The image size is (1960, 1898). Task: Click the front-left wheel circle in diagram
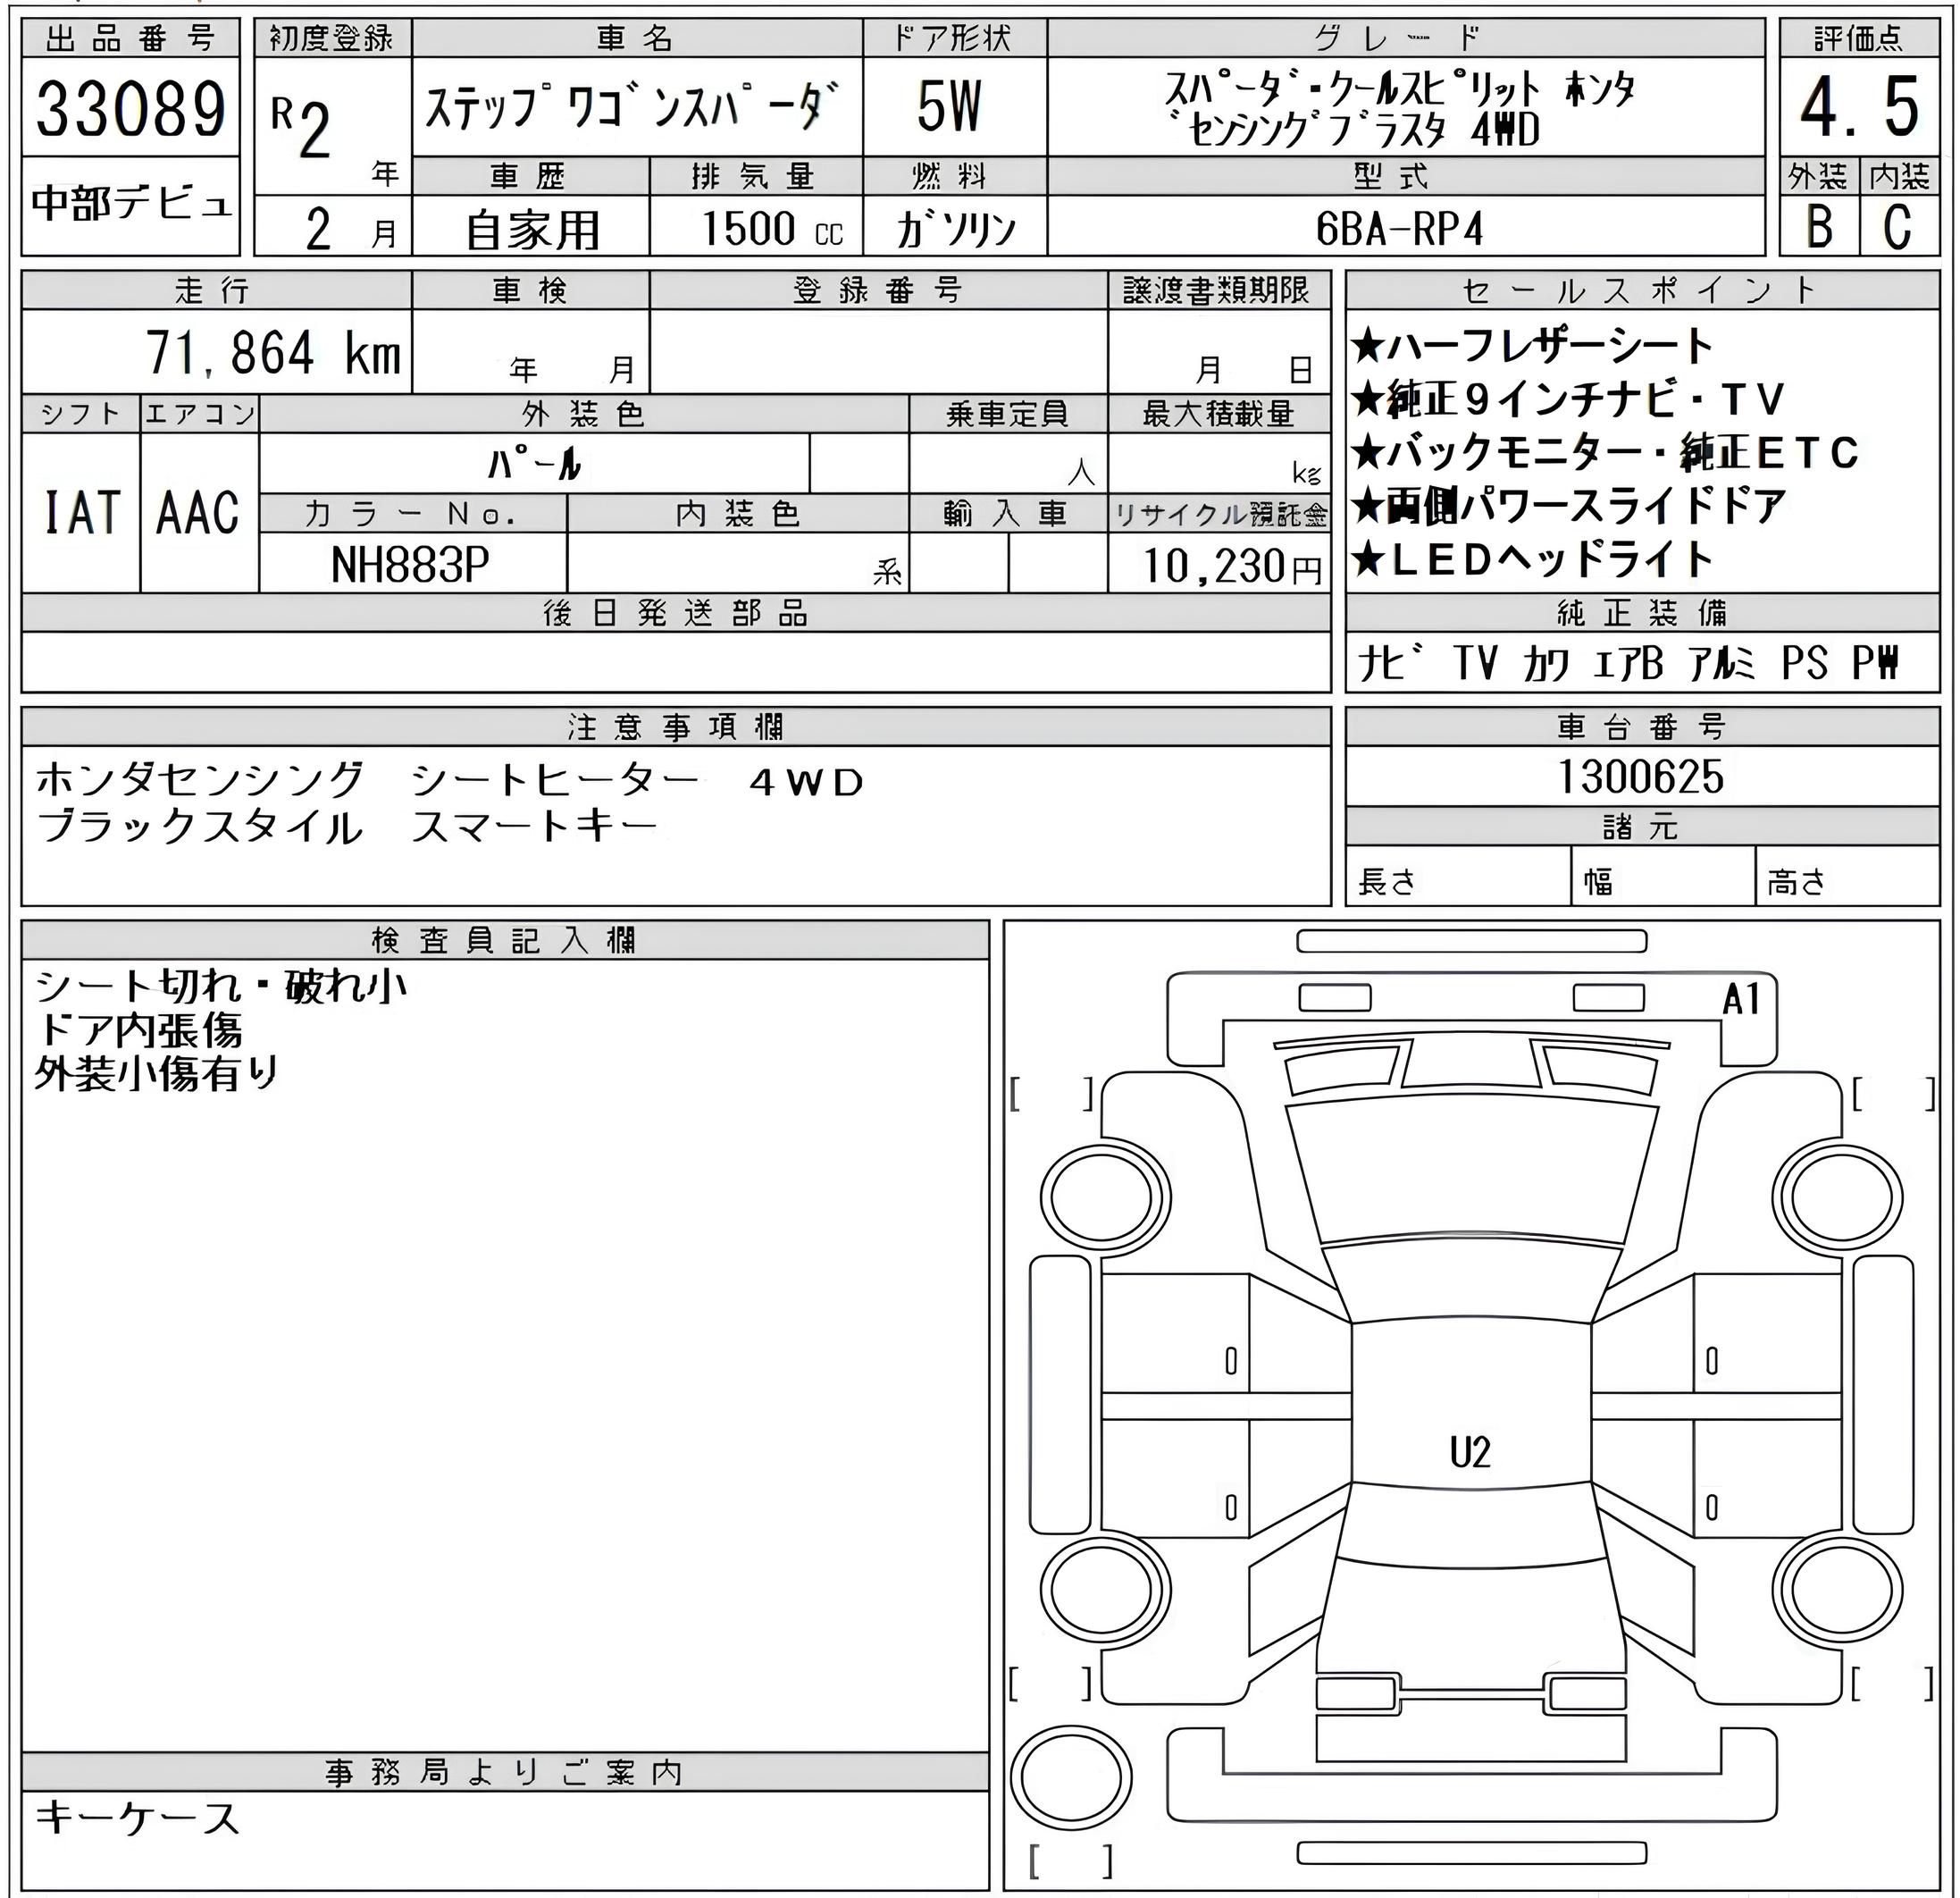(1105, 1197)
